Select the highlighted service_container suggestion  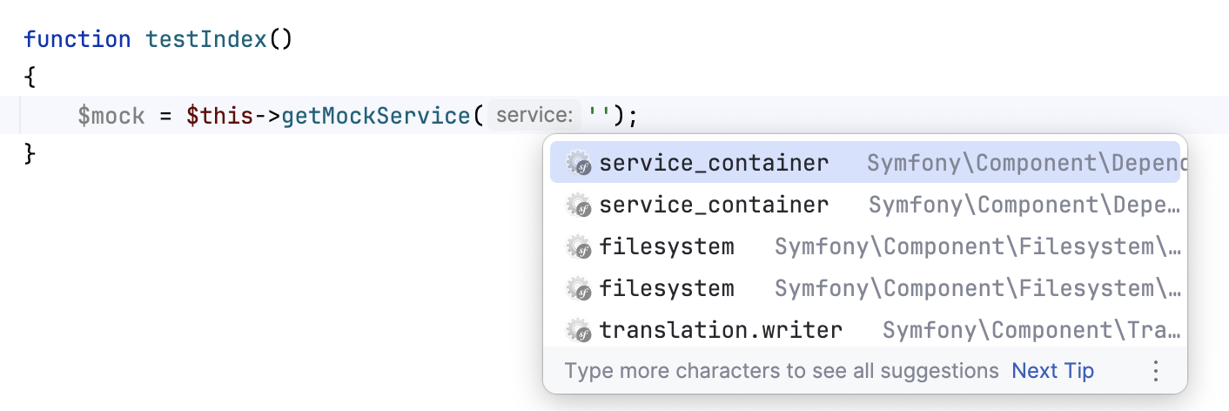714,163
